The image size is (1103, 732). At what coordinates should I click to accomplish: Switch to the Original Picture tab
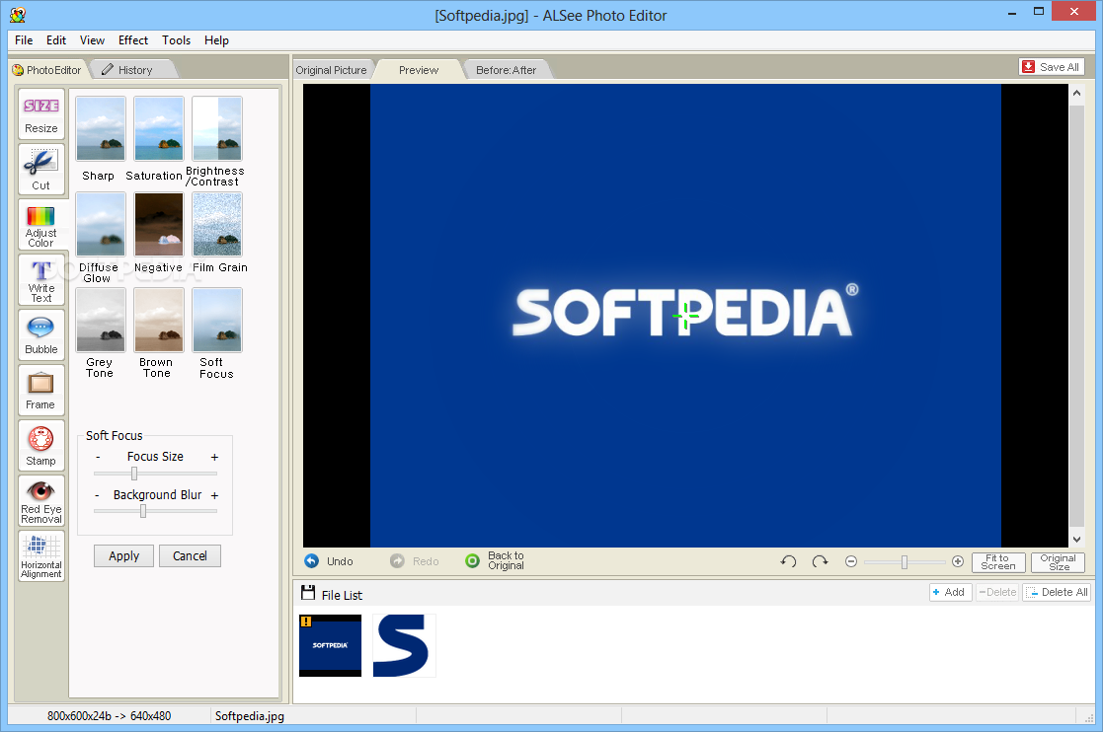coord(332,70)
